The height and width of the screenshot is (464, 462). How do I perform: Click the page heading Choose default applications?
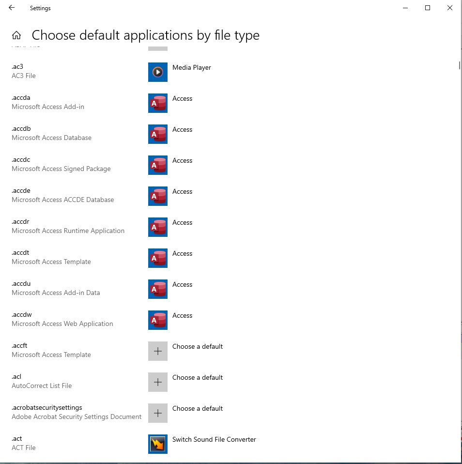click(x=146, y=35)
